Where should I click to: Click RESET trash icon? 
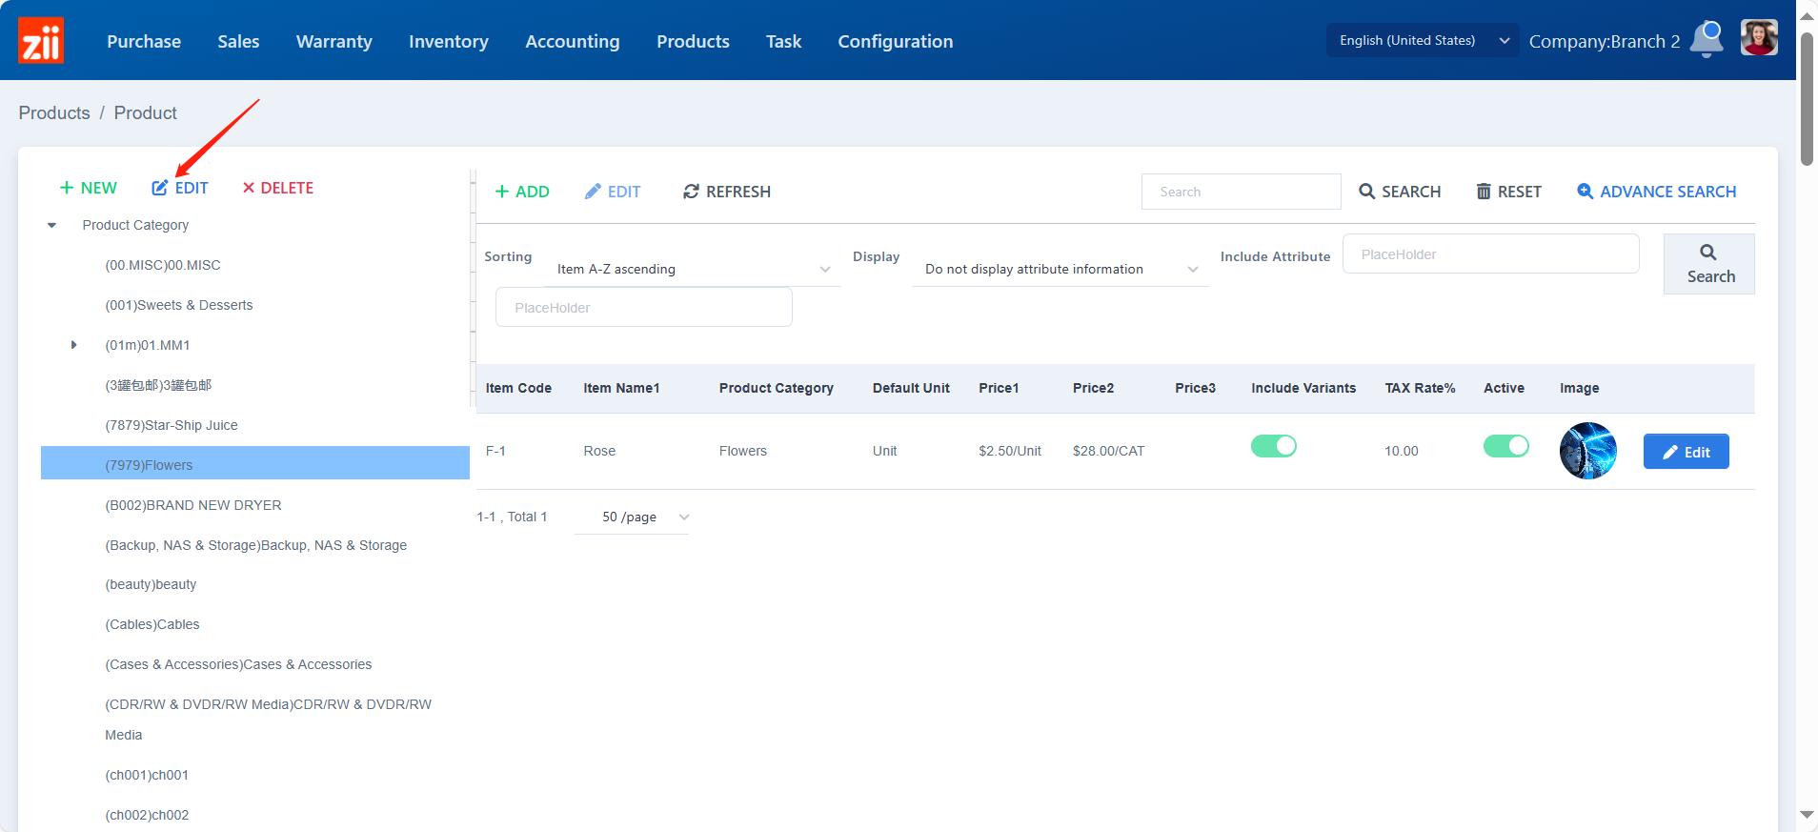click(x=1484, y=192)
